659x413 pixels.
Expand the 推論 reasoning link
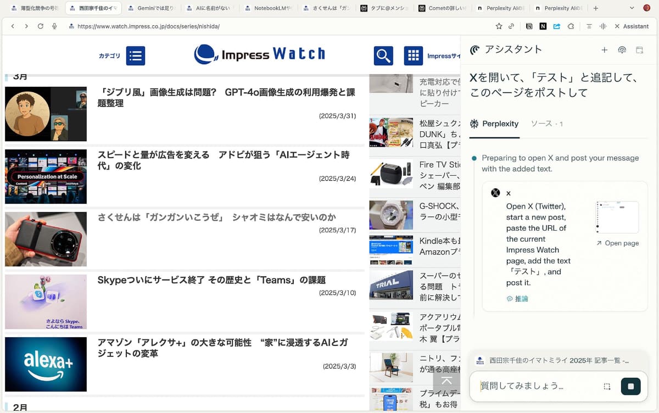click(x=517, y=299)
